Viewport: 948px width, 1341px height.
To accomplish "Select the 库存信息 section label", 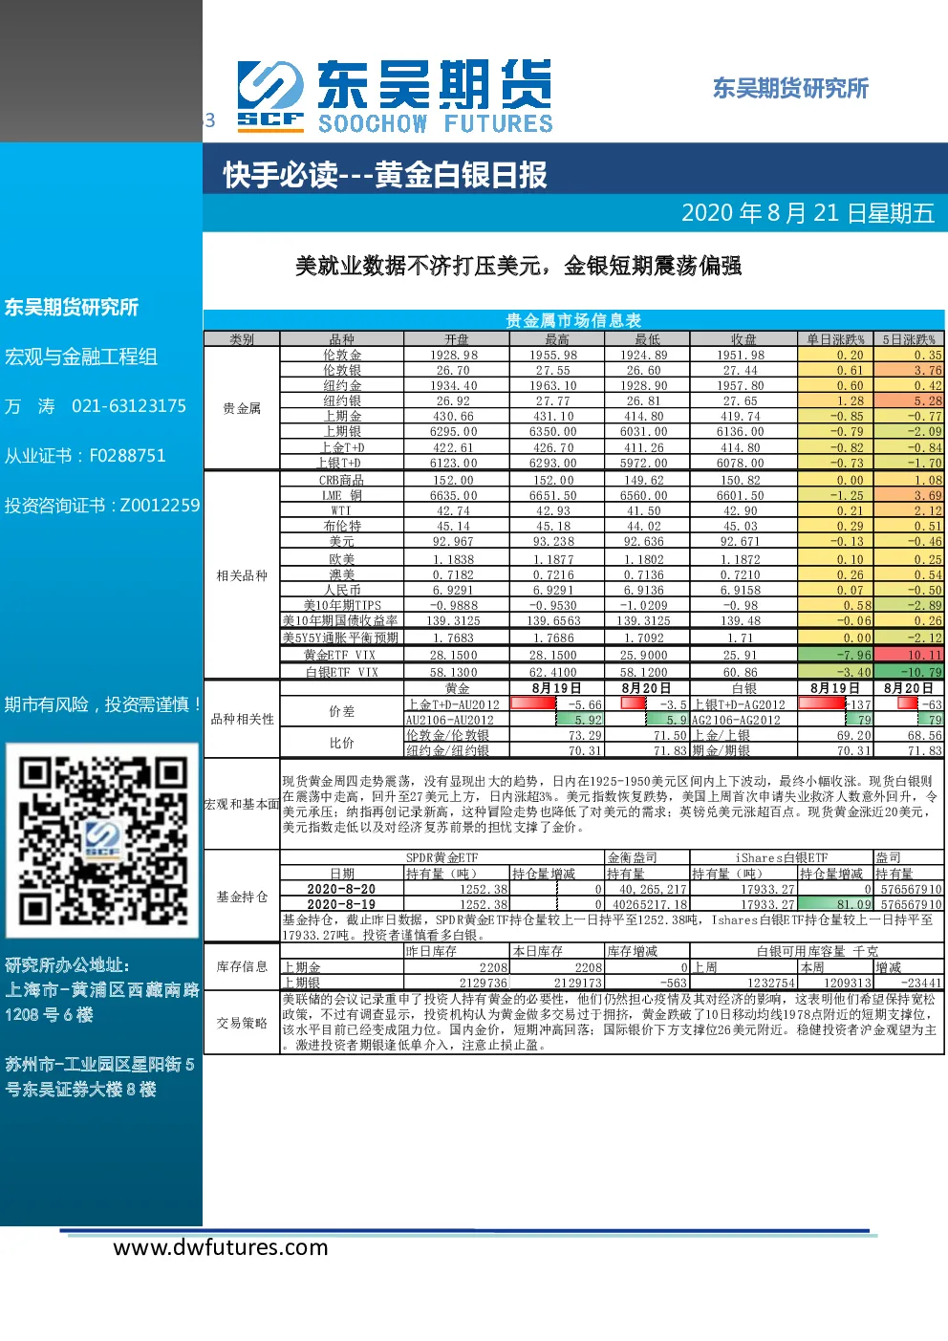I will coord(242,966).
